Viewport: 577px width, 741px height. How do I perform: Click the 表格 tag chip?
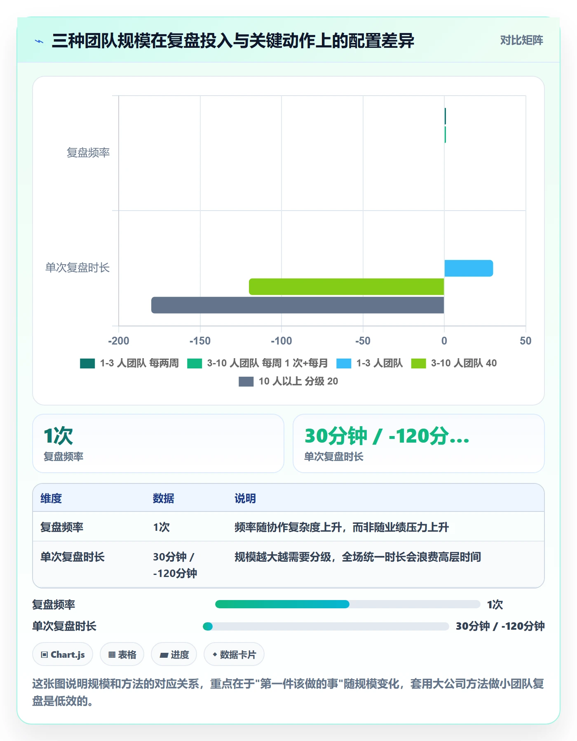(x=122, y=654)
